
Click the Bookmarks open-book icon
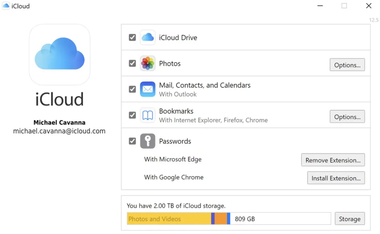pyautogui.click(x=147, y=115)
